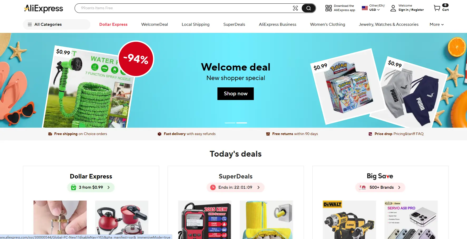Expand the 500+ Brands chevron
This screenshot has height=239, width=467.
coord(399,187)
